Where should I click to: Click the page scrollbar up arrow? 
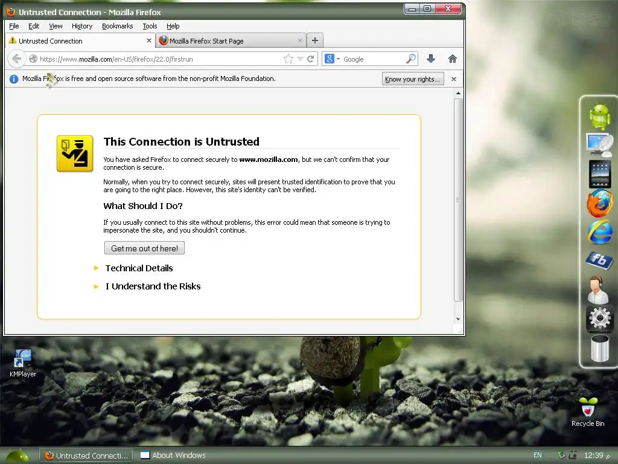(458, 94)
